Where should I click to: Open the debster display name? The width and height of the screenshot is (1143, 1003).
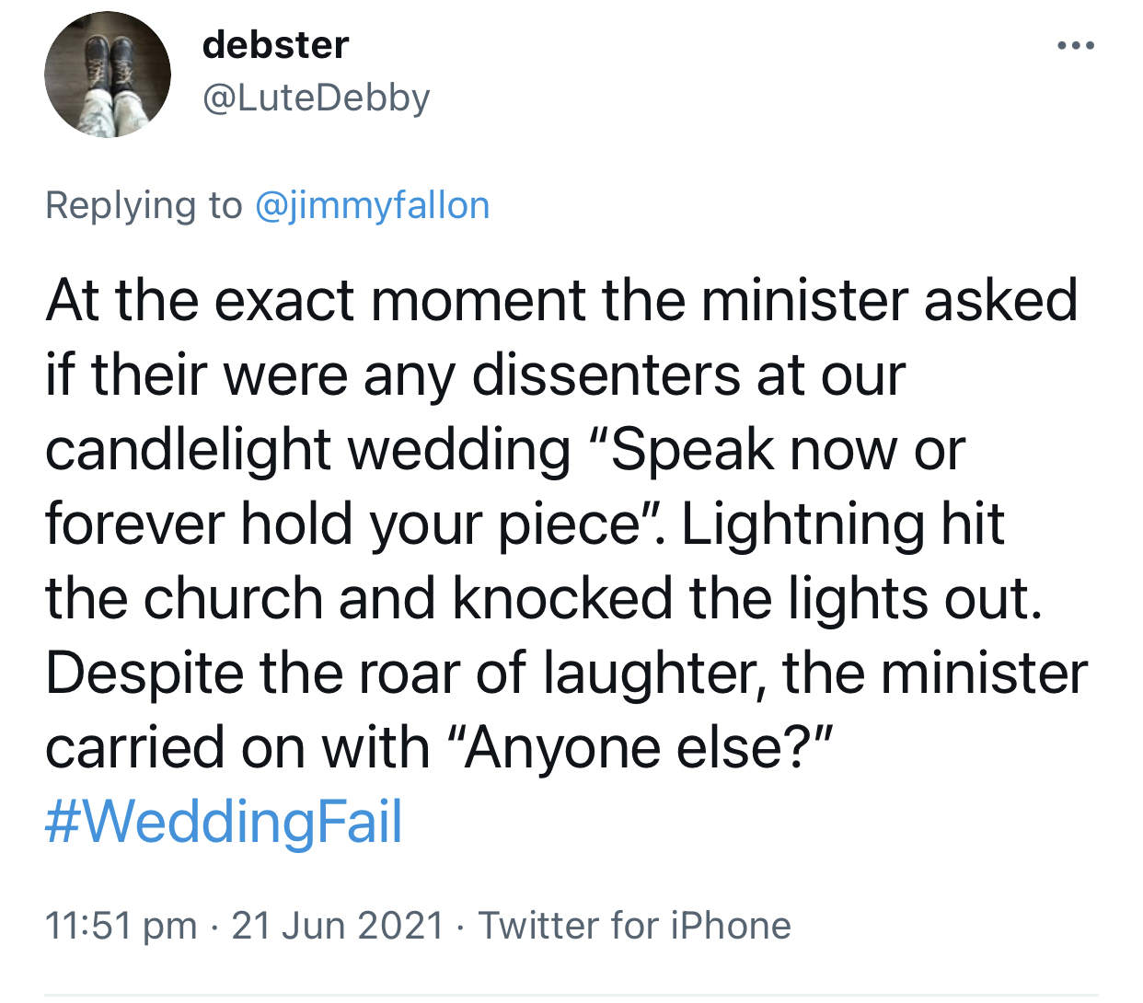pos(275,44)
